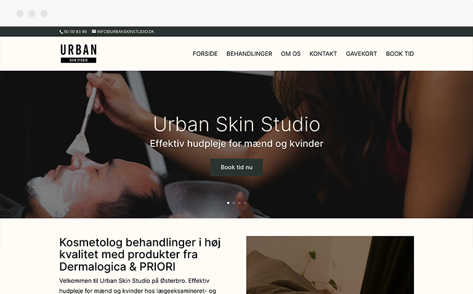Click the Book tid nu button
The width and height of the screenshot is (473, 294).
236,167
